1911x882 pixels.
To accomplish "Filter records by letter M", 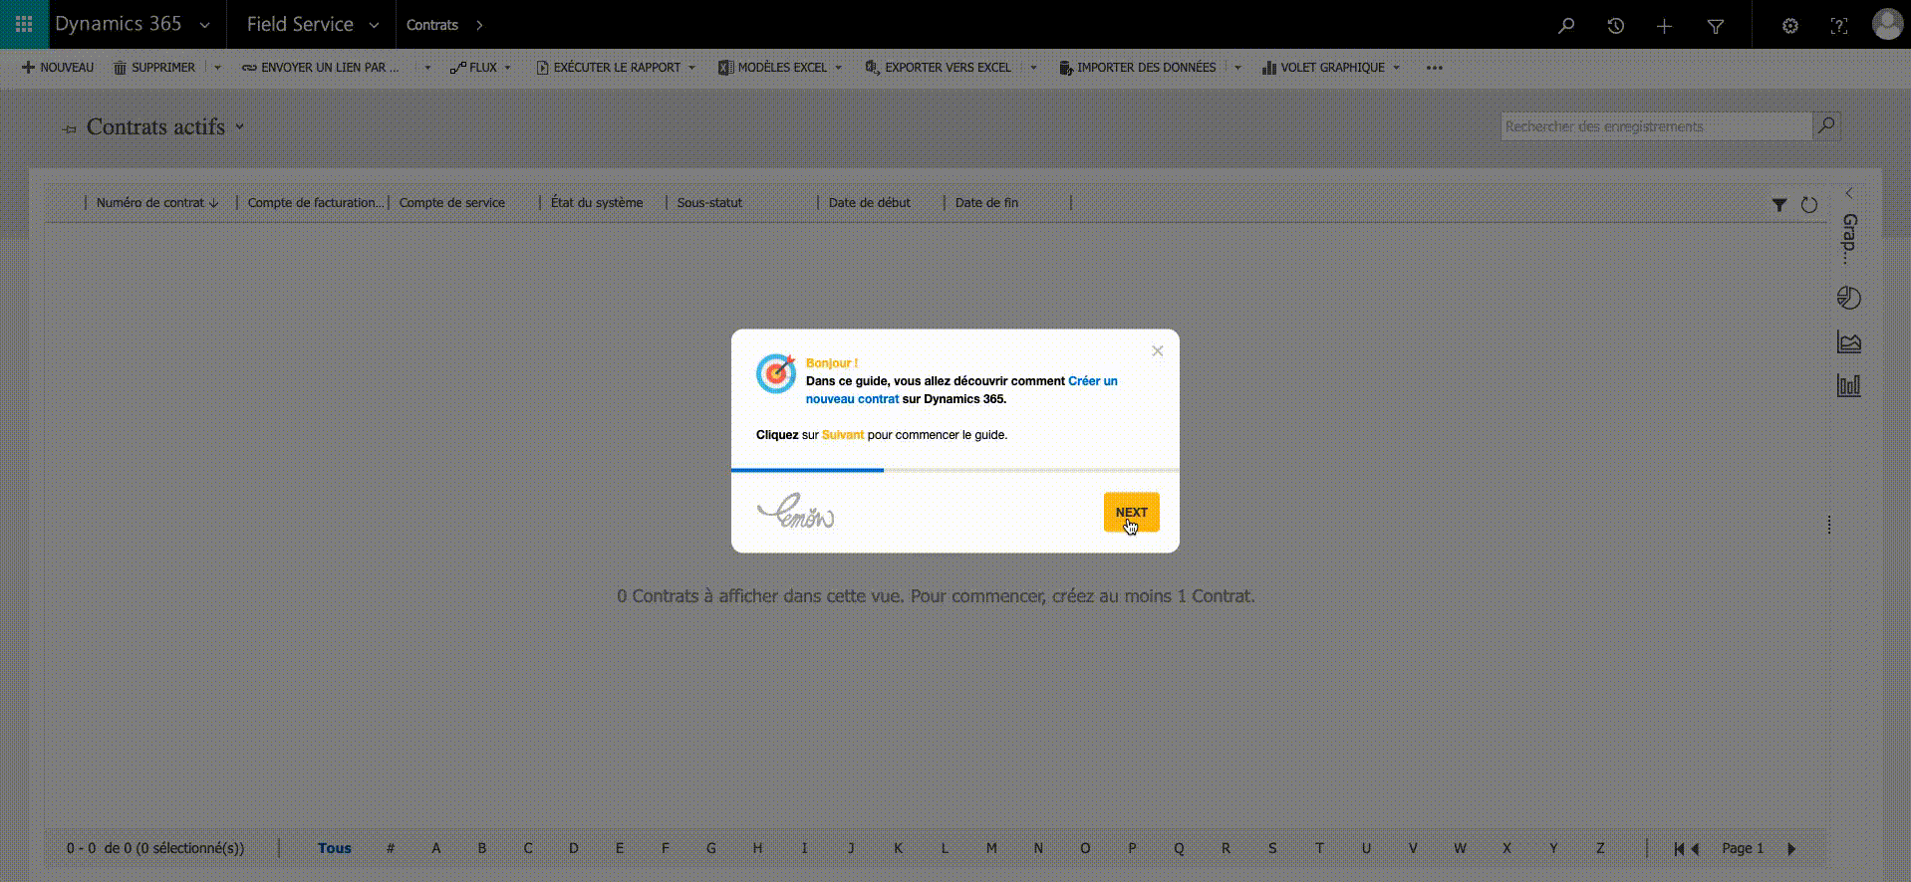I will pyautogui.click(x=991, y=848).
